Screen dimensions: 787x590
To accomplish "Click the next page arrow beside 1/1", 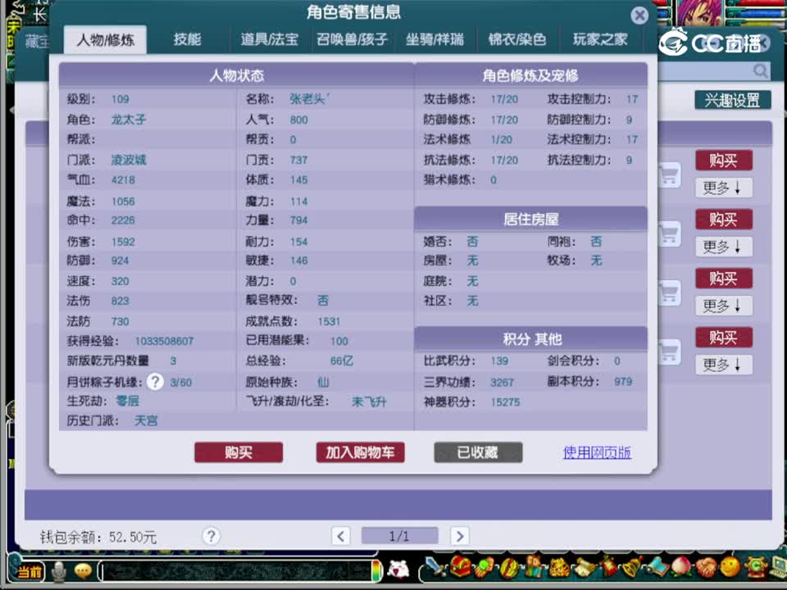I will pyautogui.click(x=459, y=536).
